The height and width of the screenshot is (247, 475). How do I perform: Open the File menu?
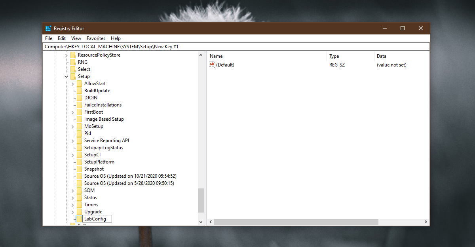click(x=49, y=38)
